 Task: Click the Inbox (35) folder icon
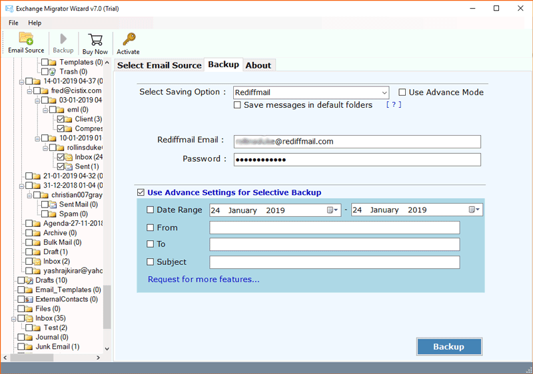(29, 318)
